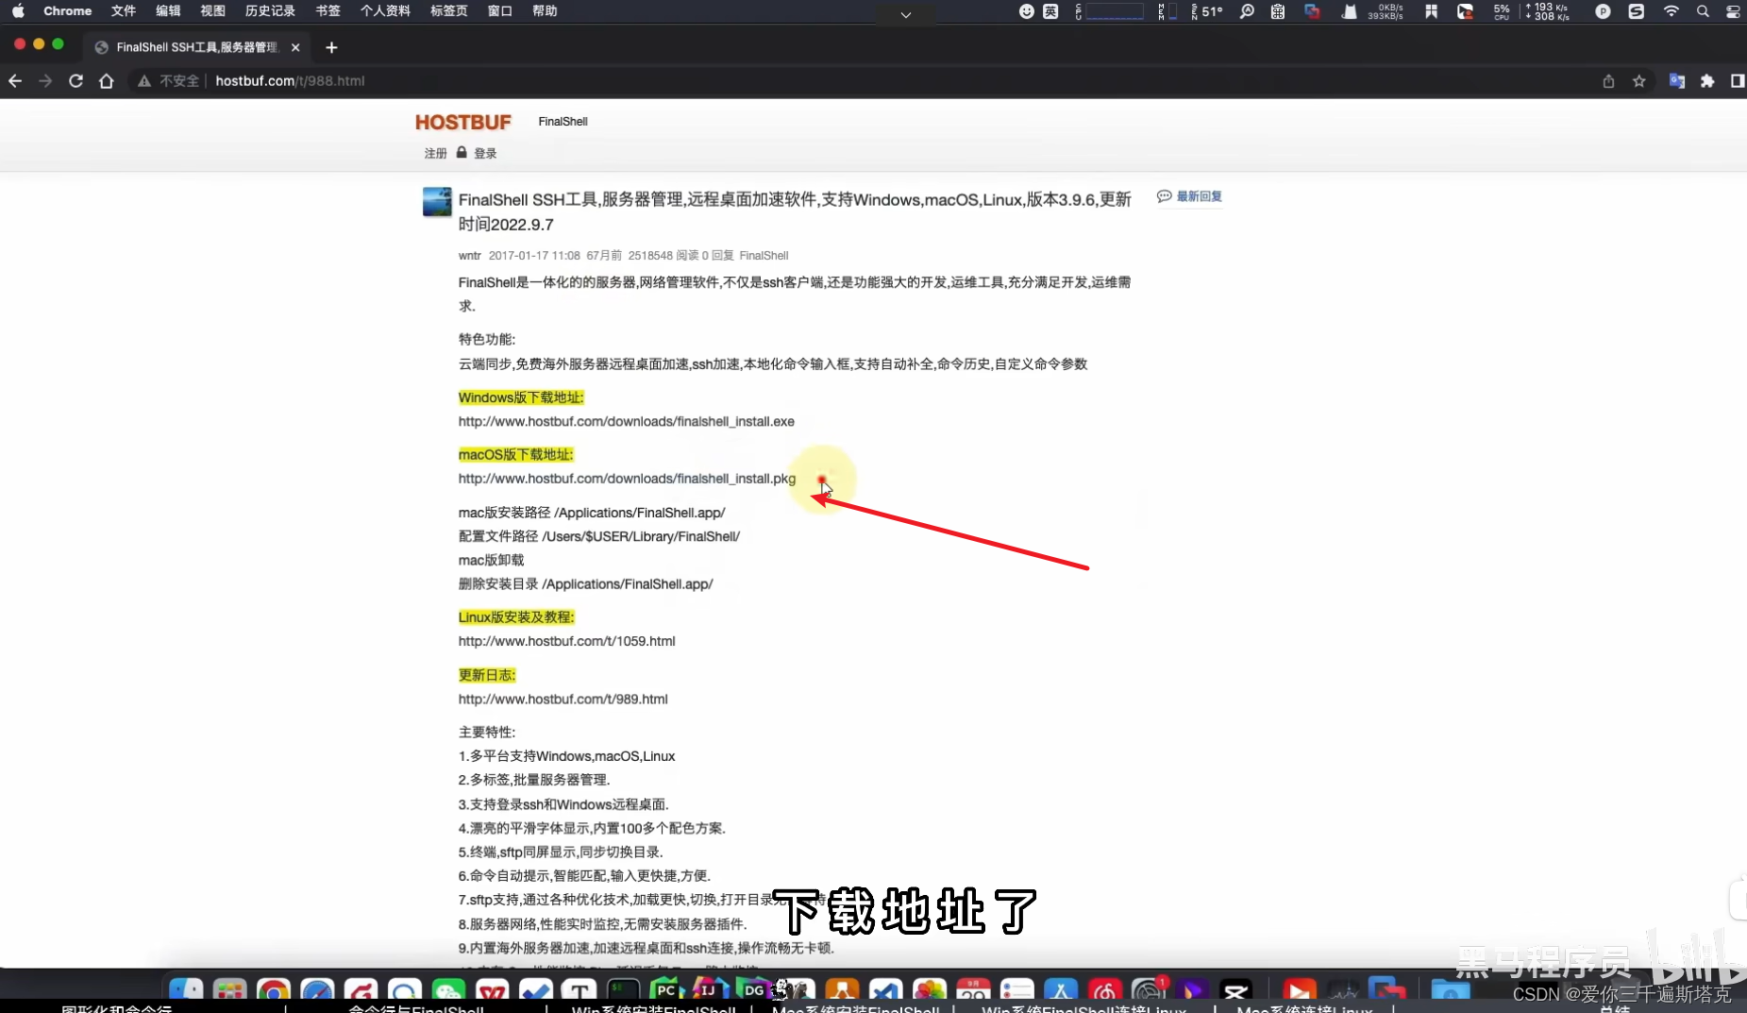Open the latest replies comment bubble icon
1747x1013 pixels.
[1165, 195]
